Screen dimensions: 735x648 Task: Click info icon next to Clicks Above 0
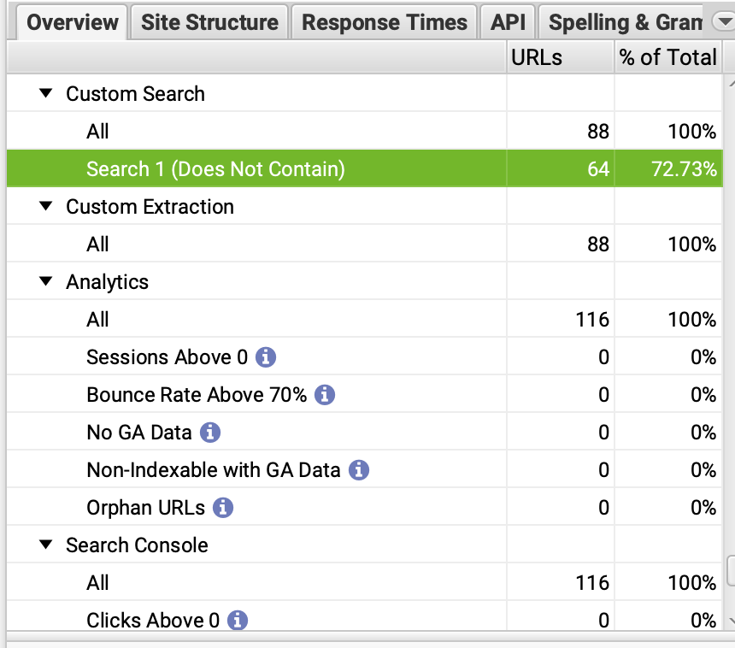[238, 621]
